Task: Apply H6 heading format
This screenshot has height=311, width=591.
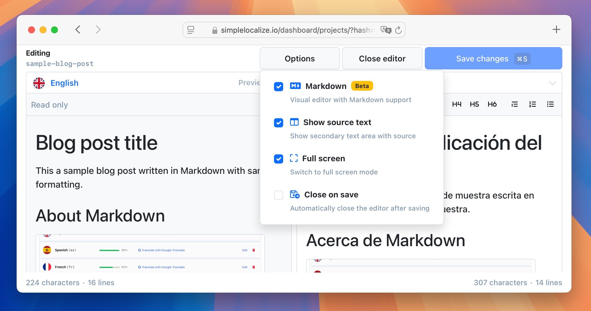Action: (492, 104)
